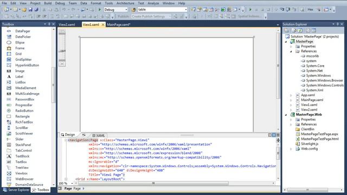
Task: Click the Save All toolbar icon
Action: [36, 10]
